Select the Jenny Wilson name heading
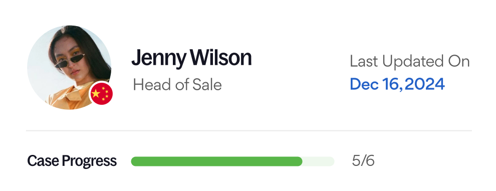496x191 pixels. coord(191,59)
